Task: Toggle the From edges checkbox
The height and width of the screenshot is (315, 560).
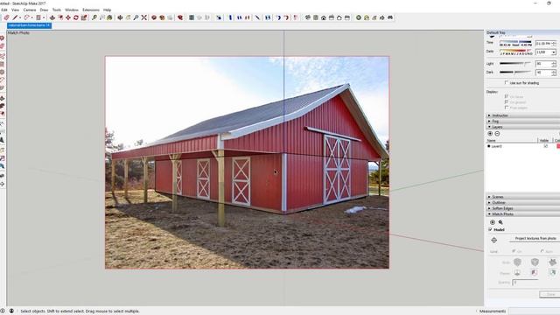Action: coord(507,107)
